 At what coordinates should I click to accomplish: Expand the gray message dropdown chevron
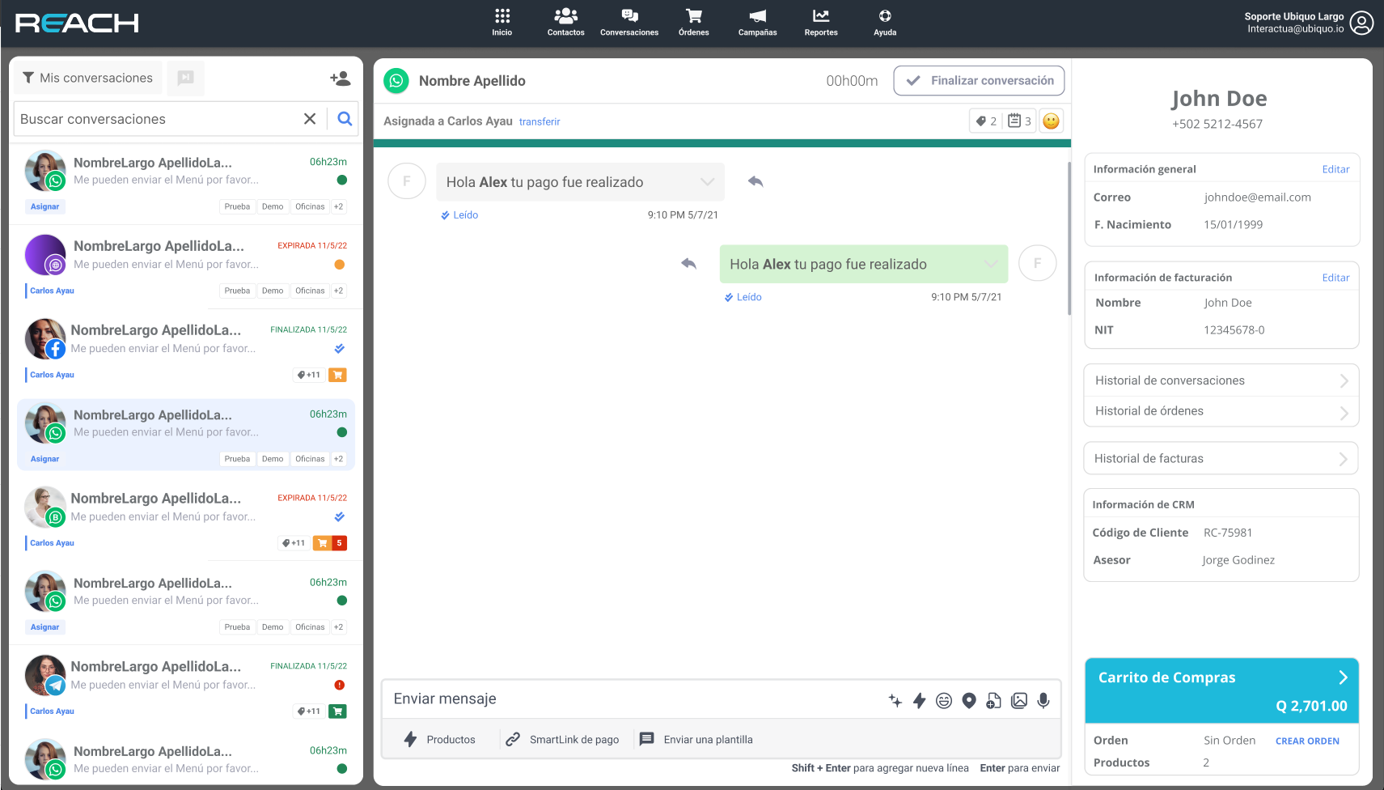707,182
